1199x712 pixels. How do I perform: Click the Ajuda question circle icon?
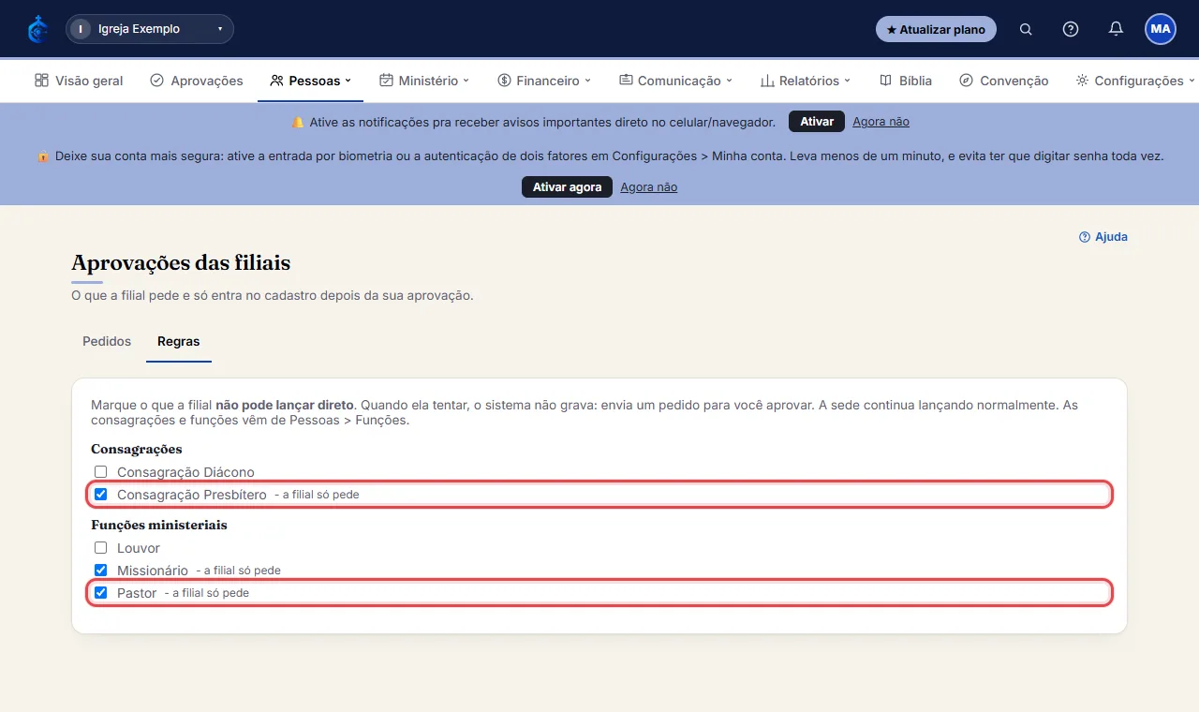pyautogui.click(x=1085, y=237)
